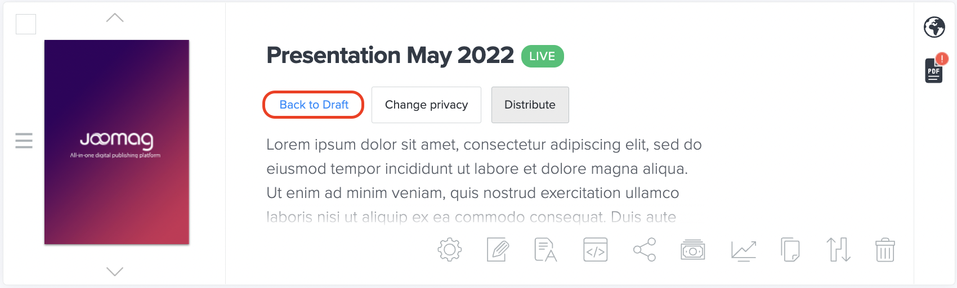Open the PDF file icon
Screen dimensions: 957x288
(934, 70)
